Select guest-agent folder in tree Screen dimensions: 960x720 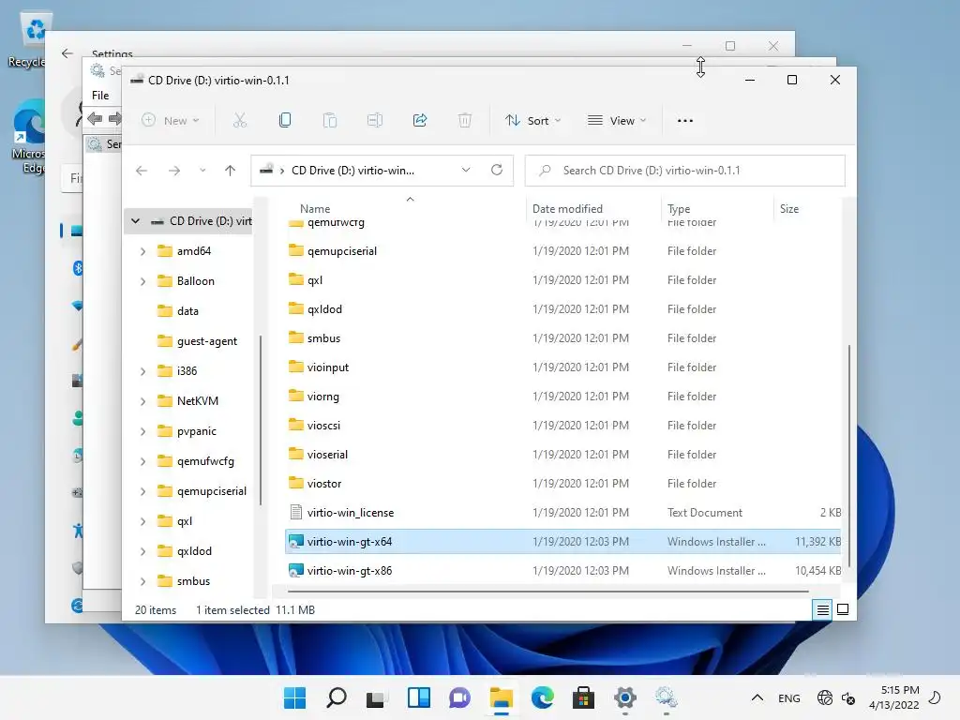[x=197, y=341]
